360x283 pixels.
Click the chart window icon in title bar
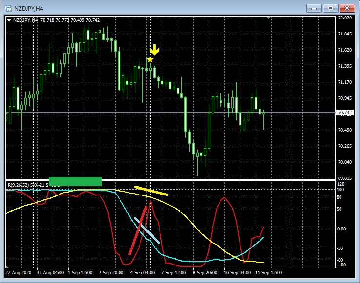(x=8, y=8)
